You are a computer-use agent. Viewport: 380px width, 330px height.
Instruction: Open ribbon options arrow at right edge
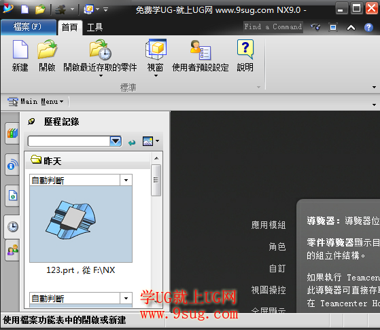pos(374,87)
